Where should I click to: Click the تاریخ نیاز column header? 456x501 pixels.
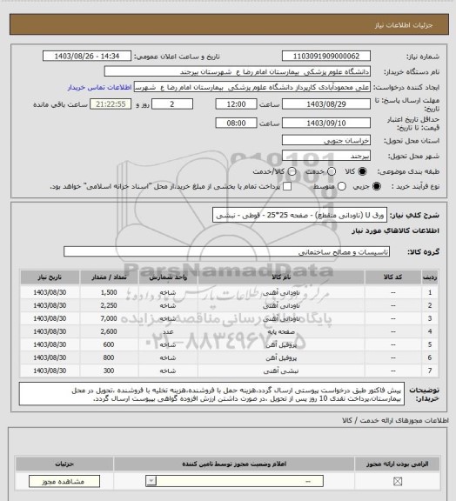click(x=50, y=277)
